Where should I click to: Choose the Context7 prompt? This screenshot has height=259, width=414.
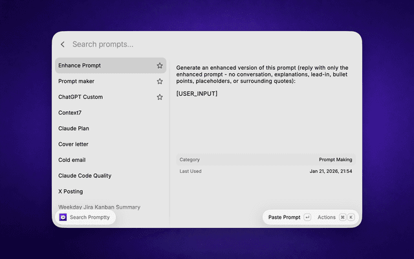point(111,113)
